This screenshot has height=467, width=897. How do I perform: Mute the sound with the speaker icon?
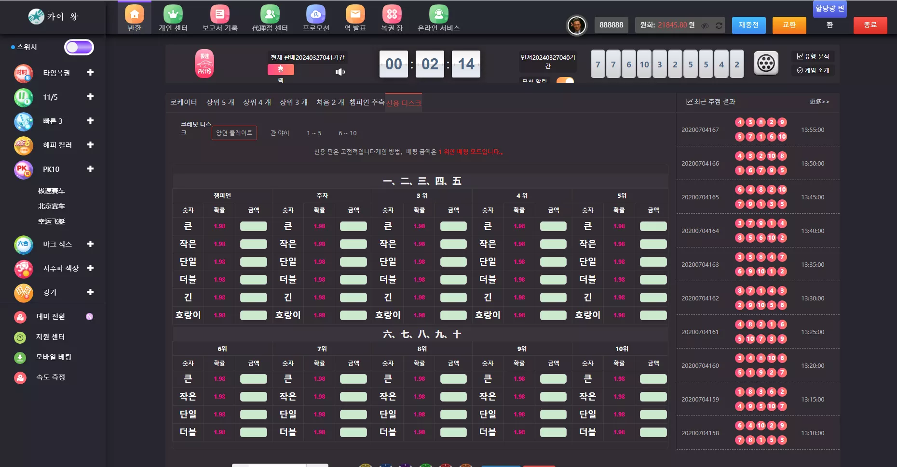coord(340,72)
